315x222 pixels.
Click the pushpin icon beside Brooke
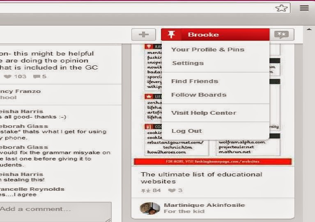coord(171,35)
